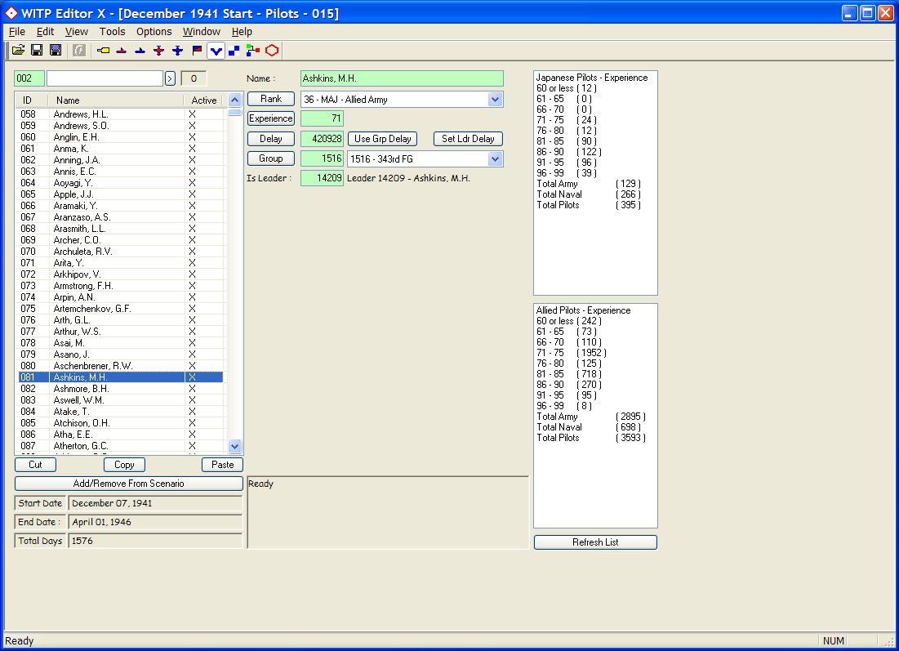
Task: Select pilot row Aschenbrener, R.W.
Action: (x=120, y=366)
